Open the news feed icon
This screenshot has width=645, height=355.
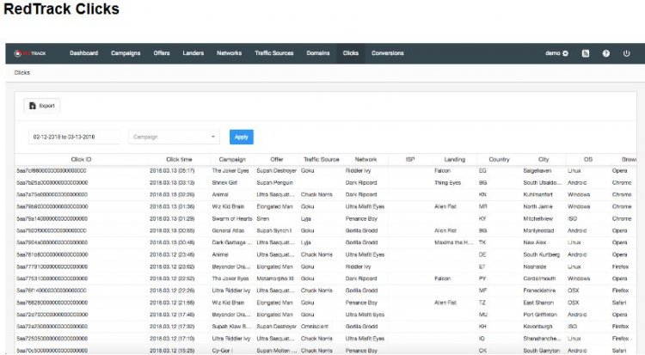click(x=586, y=53)
